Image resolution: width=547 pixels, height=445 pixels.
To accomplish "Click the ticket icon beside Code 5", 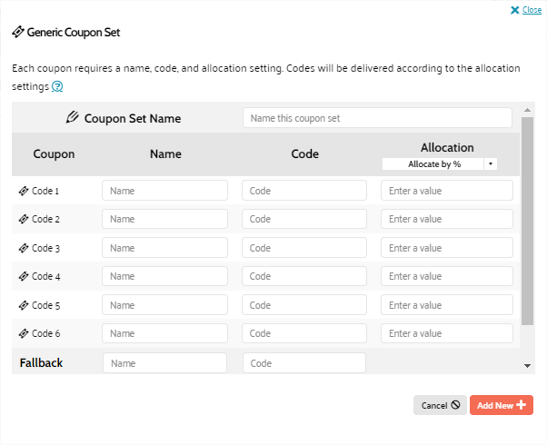I will 24,306.
